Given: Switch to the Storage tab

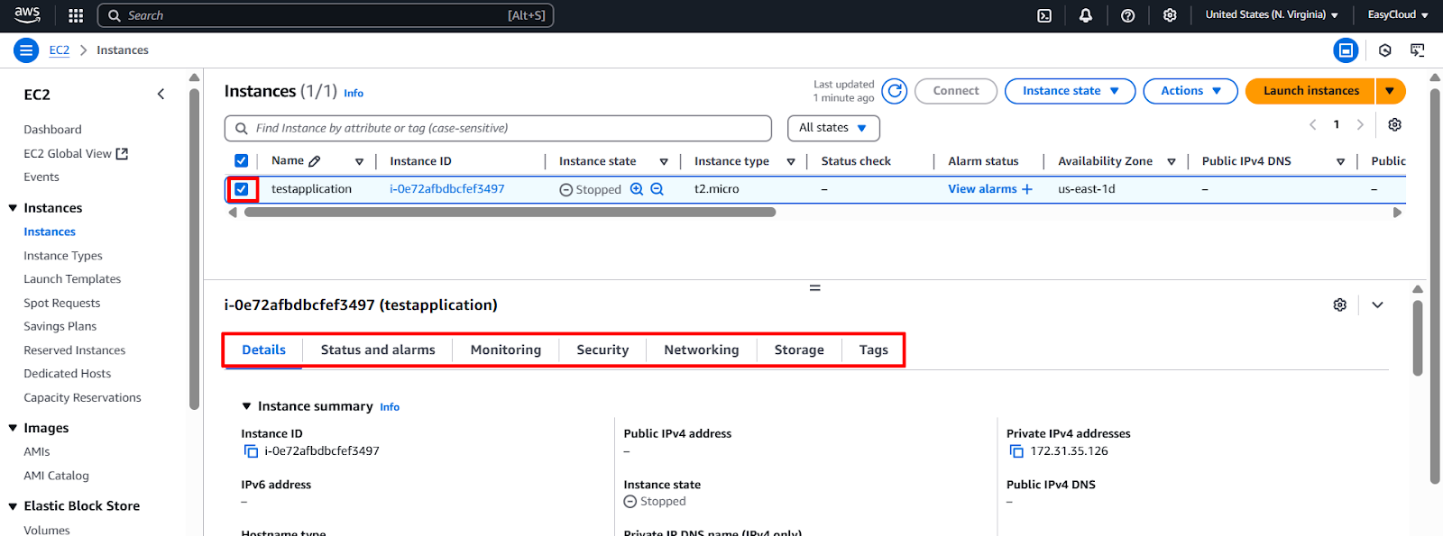Looking at the screenshot, I should click(799, 350).
